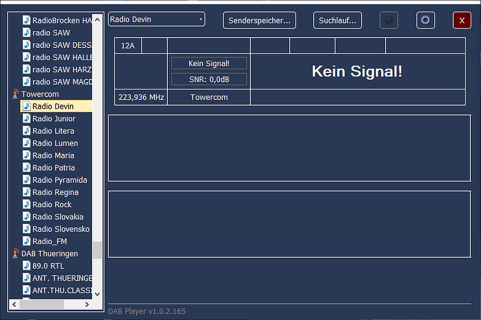Tune to the Radio Maria station label
481x320 pixels.
(x=53, y=155)
